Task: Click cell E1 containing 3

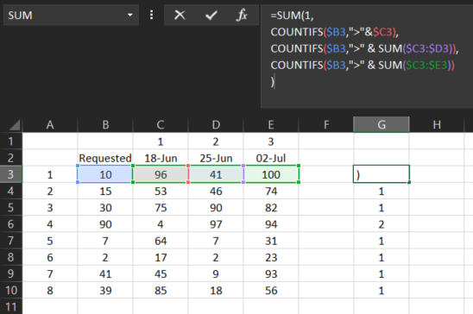Action: (271, 141)
